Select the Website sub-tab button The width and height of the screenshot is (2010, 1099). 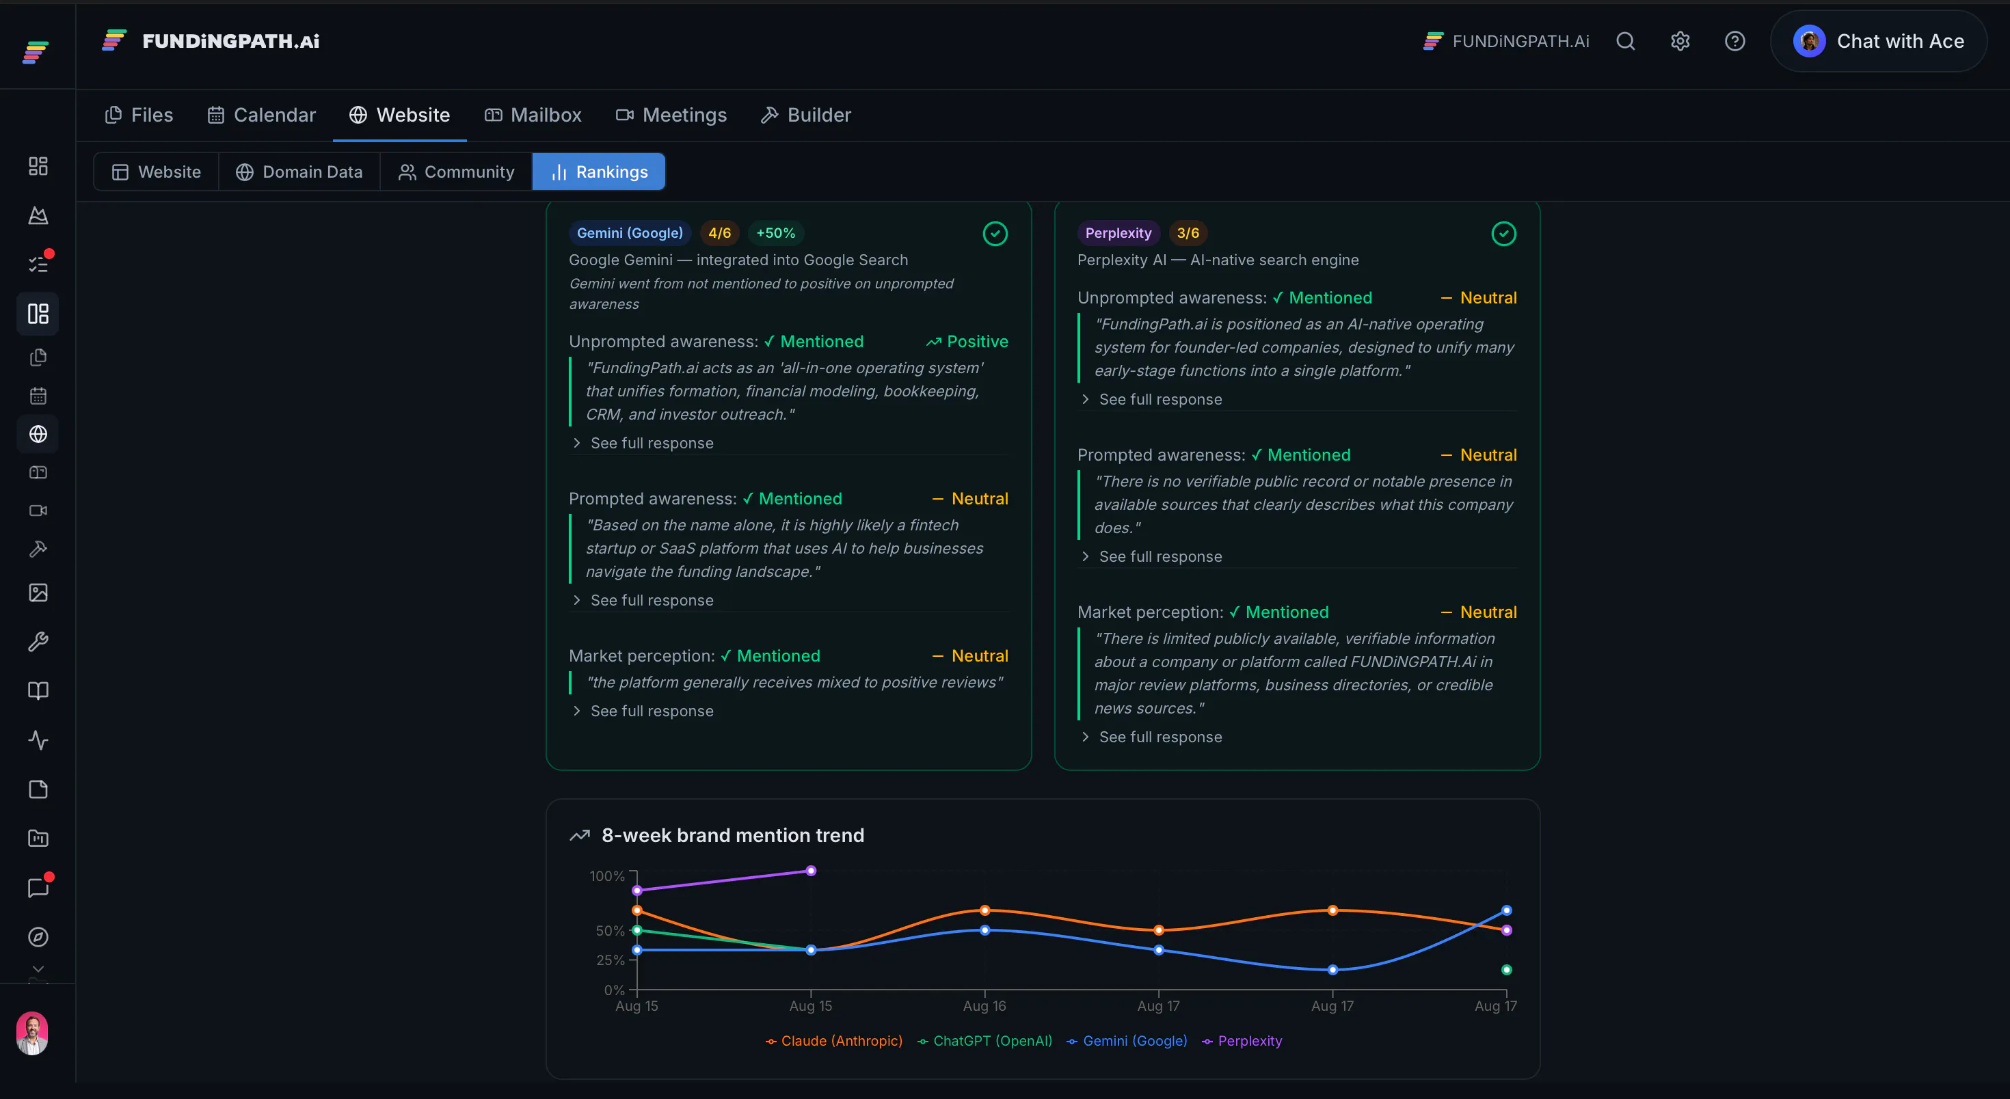point(157,172)
